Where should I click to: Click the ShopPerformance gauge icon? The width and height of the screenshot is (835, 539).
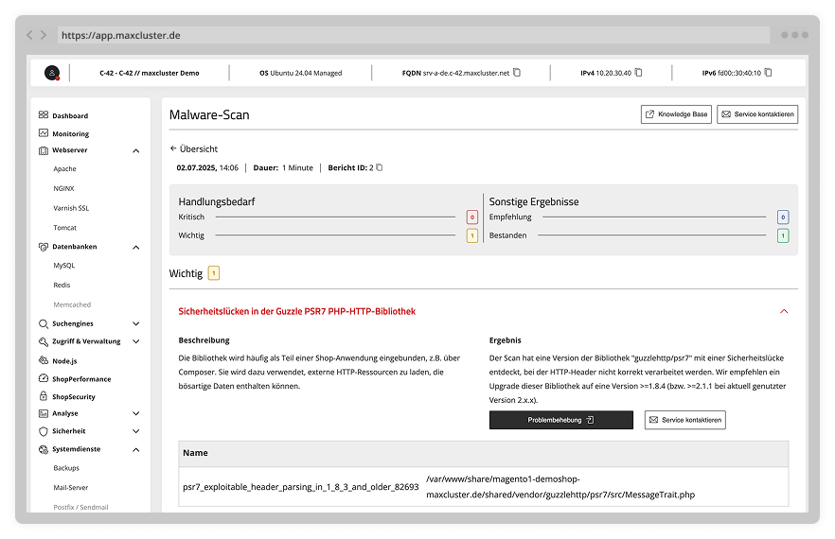pos(44,378)
